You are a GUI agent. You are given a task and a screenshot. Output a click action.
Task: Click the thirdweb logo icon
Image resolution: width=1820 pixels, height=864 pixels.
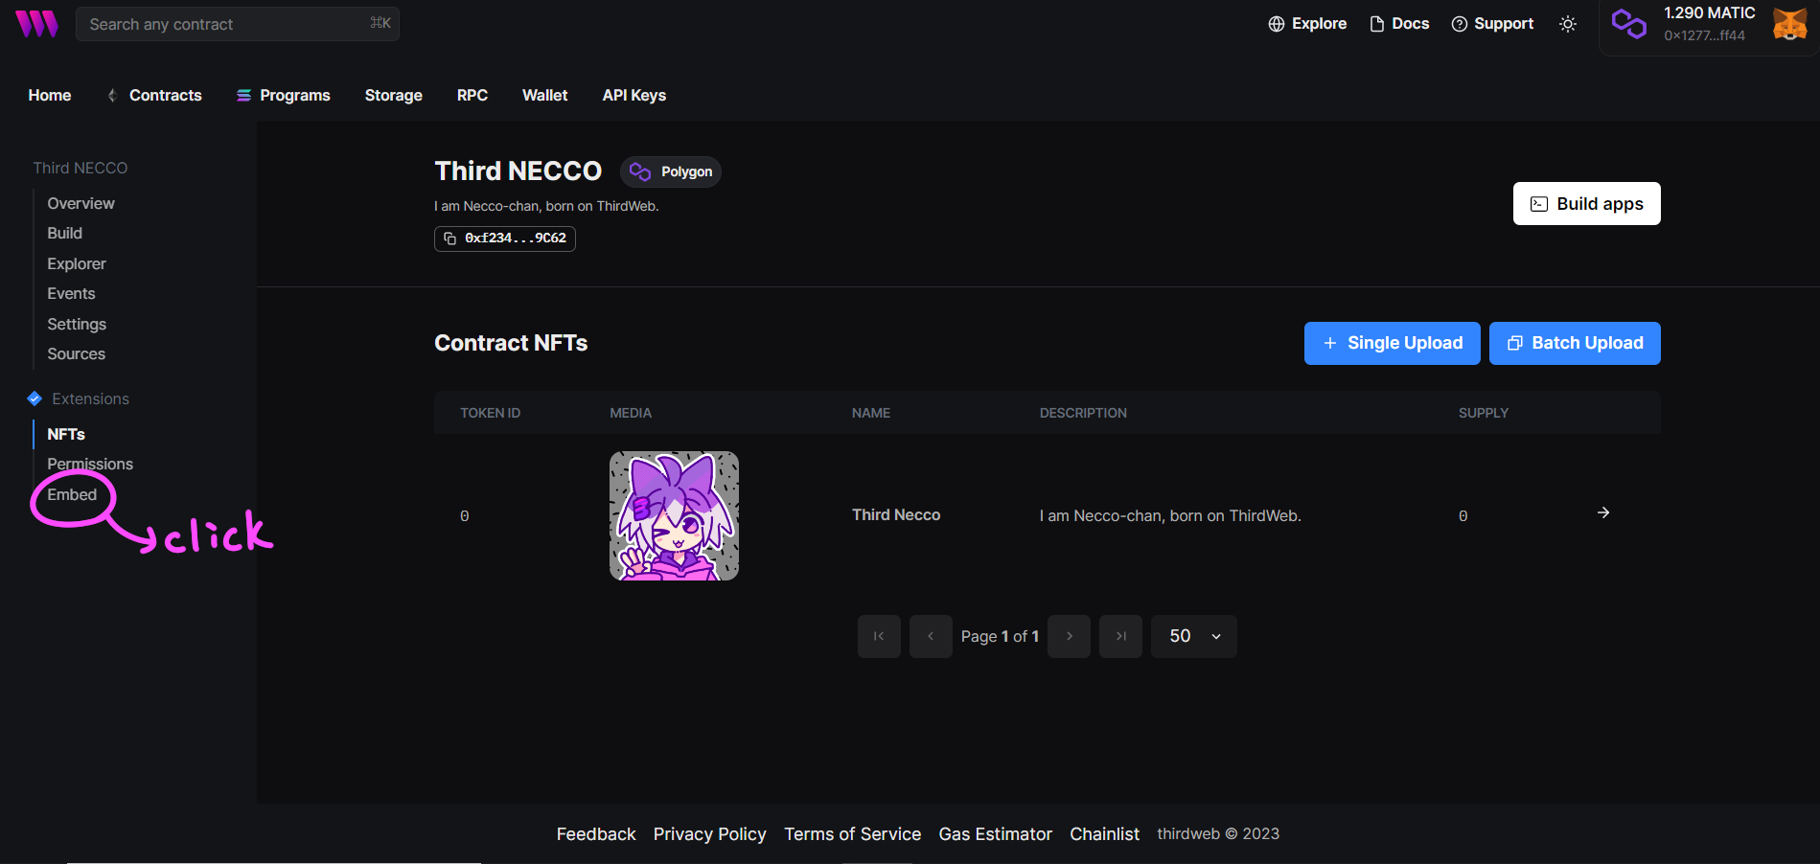pyautogui.click(x=36, y=24)
